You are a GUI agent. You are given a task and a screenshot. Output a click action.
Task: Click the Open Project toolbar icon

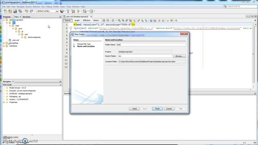coord(15,11)
